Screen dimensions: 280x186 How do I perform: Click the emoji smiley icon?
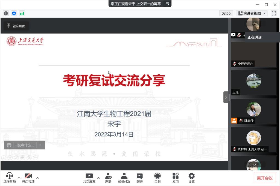[x=9, y=145]
